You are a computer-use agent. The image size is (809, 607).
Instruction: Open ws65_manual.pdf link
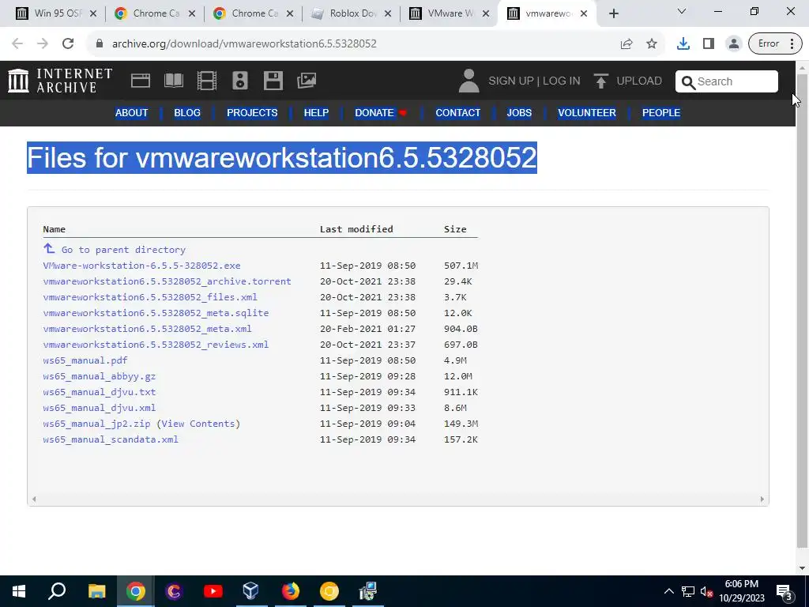coord(85,360)
